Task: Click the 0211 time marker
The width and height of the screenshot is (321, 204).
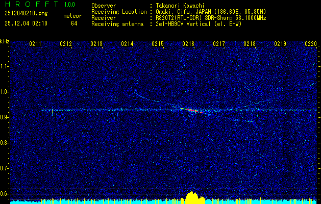Action: pos(35,43)
